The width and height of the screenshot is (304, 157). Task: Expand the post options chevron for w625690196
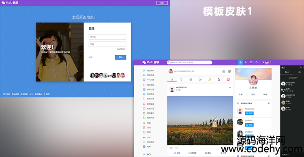tap(230, 88)
